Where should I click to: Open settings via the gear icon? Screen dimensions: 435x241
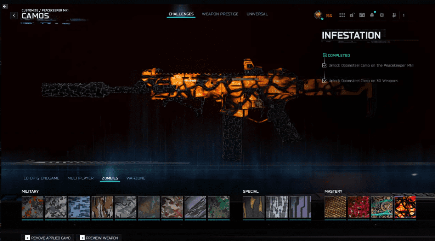click(382, 15)
